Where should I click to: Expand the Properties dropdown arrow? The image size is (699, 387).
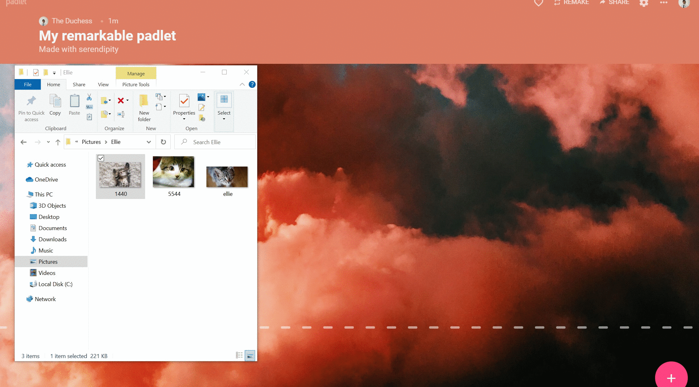[184, 119]
